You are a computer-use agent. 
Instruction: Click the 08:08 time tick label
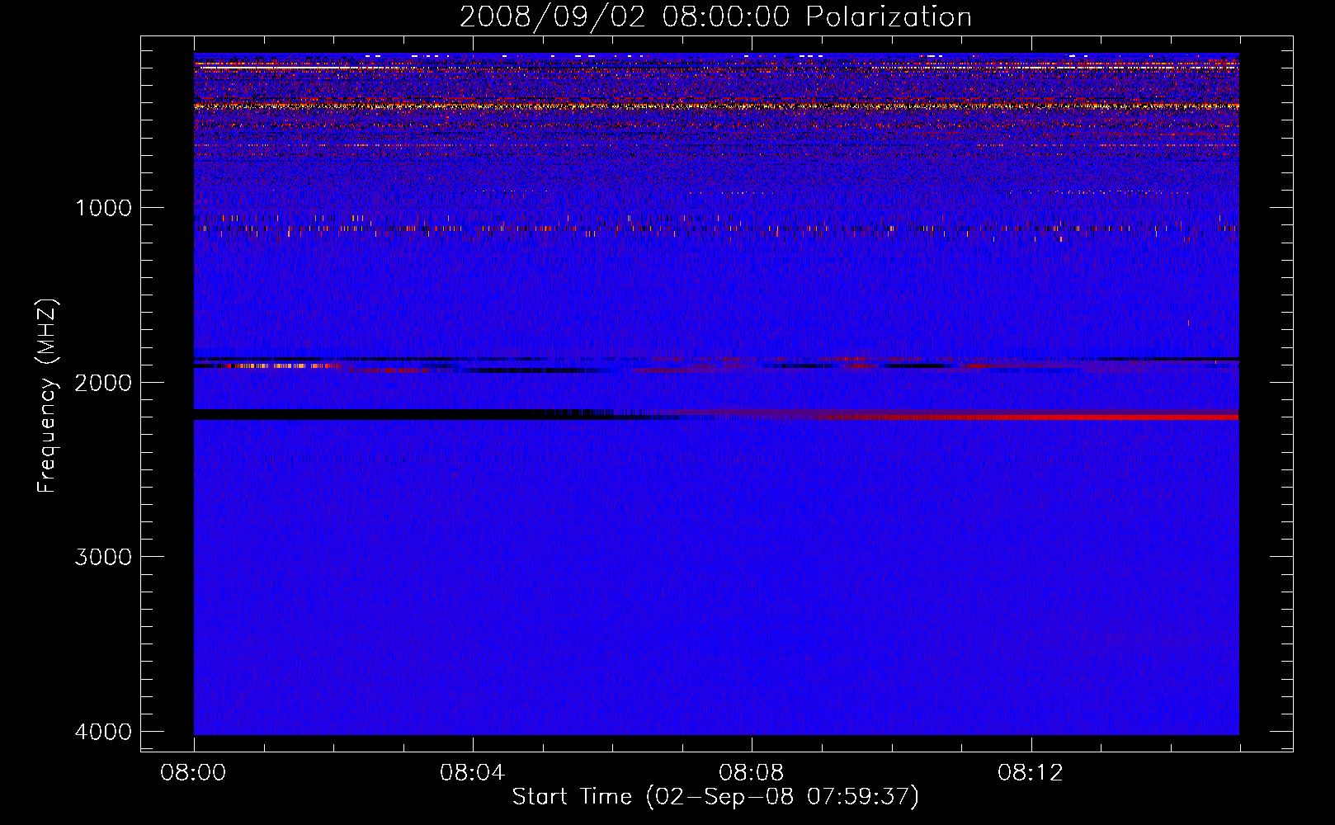pyautogui.click(x=752, y=773)
